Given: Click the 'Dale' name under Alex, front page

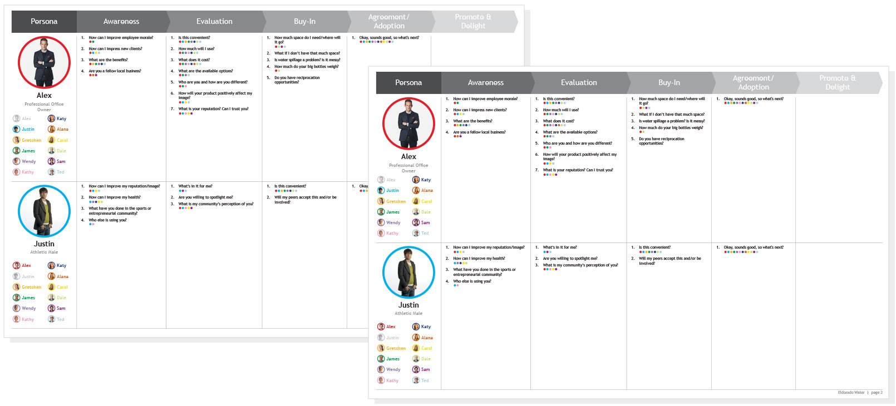Looking at the screenshot, I should pos(426,212).
